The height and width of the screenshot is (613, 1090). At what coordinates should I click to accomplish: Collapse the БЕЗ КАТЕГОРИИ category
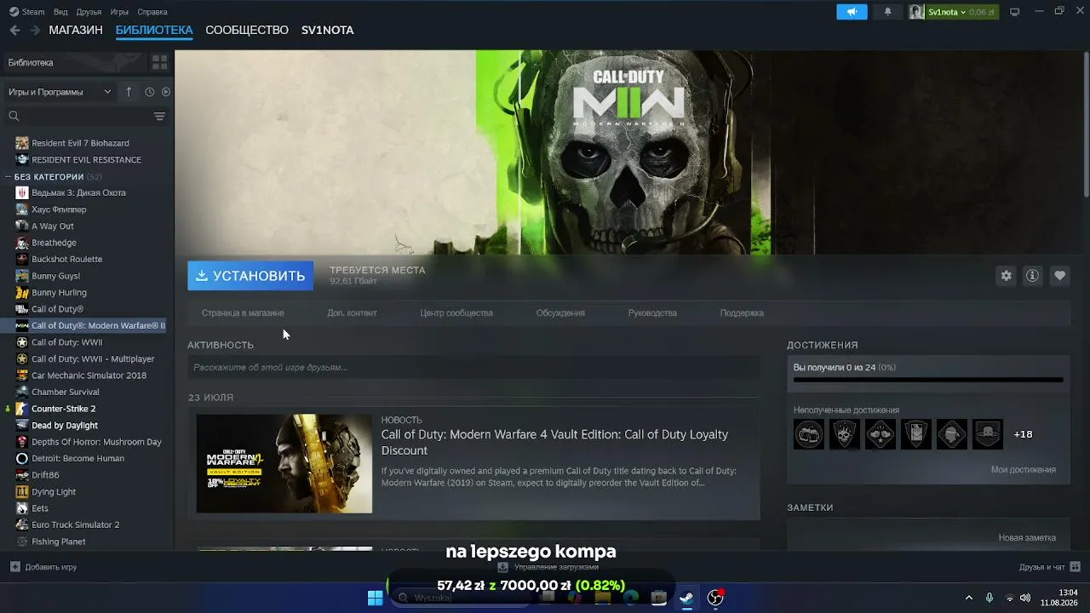coord(9,177)
